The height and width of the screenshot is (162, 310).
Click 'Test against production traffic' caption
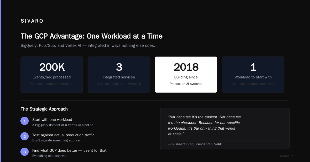pyautogui.click(x=253, y=84)
